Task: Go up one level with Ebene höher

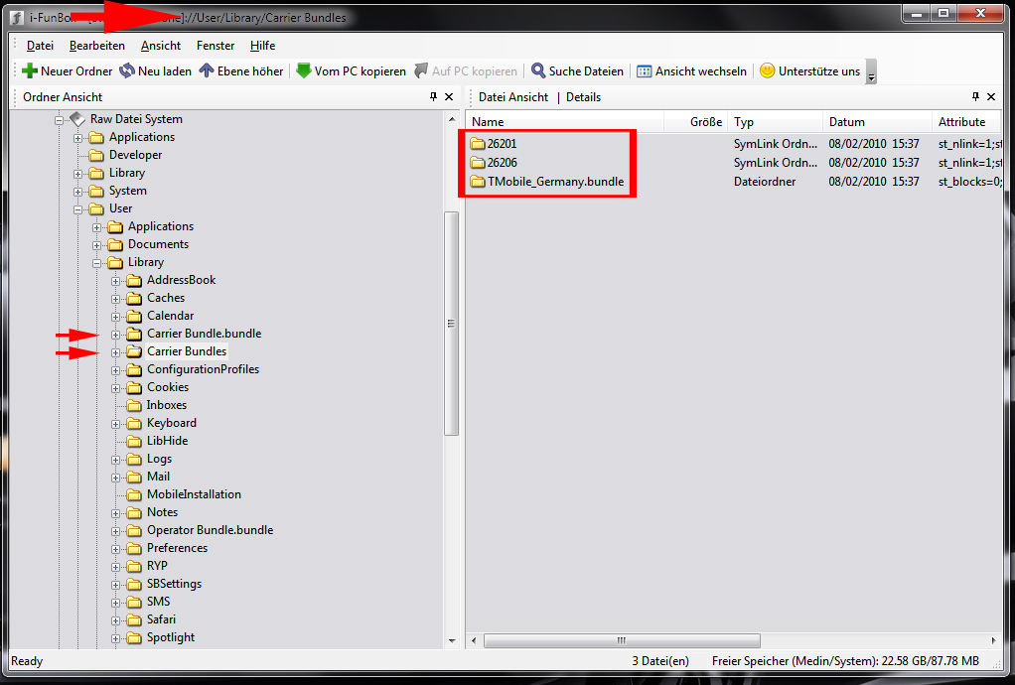Action: click(207, 71)
